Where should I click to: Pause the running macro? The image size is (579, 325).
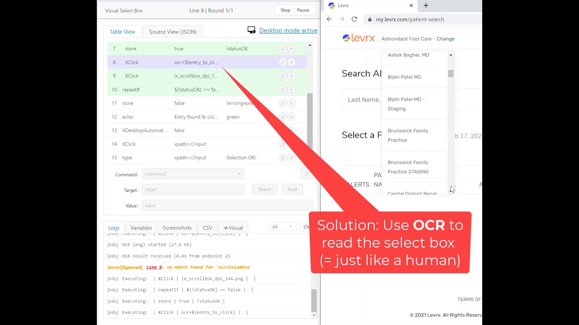pyautogui.click(x=303, y=10)
